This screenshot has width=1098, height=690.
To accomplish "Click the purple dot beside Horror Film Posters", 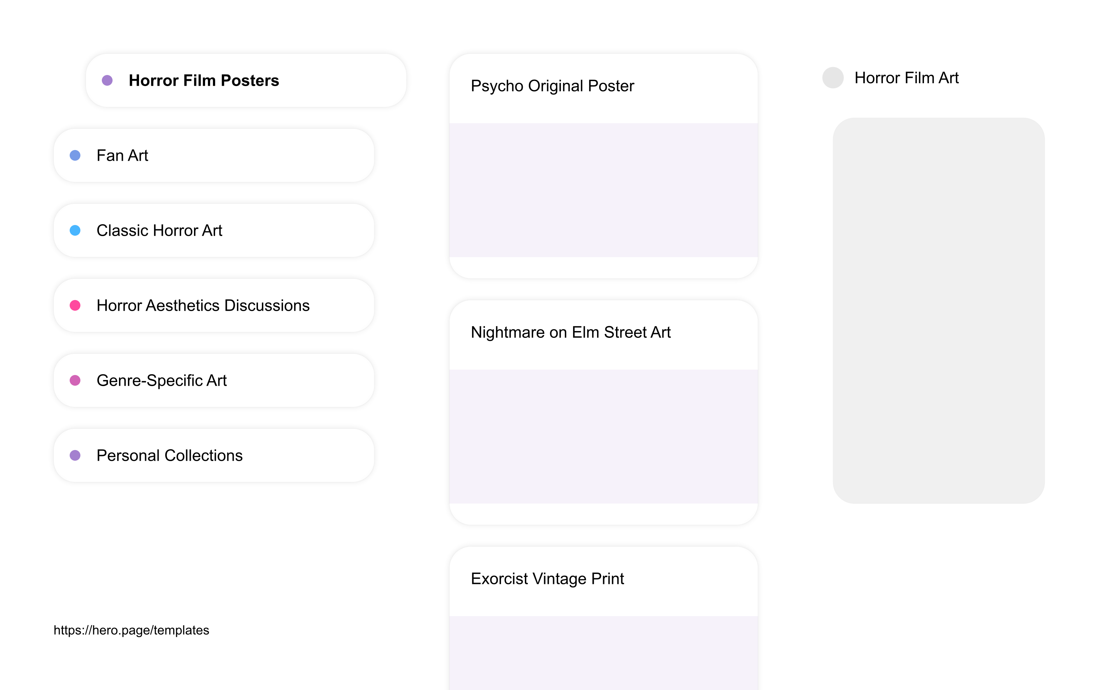I will [x=107, y=81].
